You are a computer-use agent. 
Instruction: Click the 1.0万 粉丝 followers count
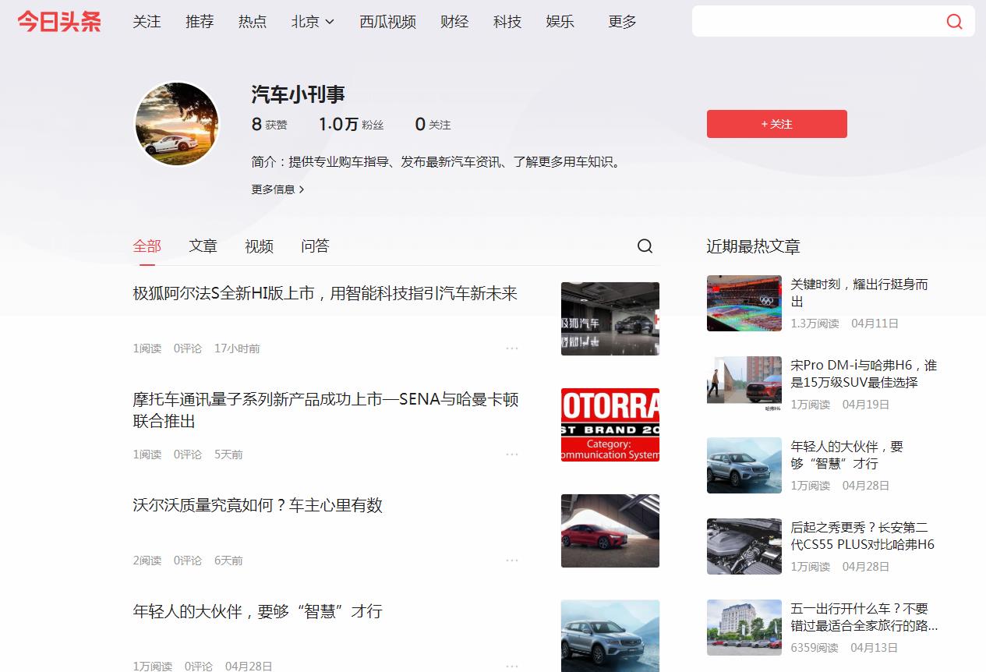[351, 124]
